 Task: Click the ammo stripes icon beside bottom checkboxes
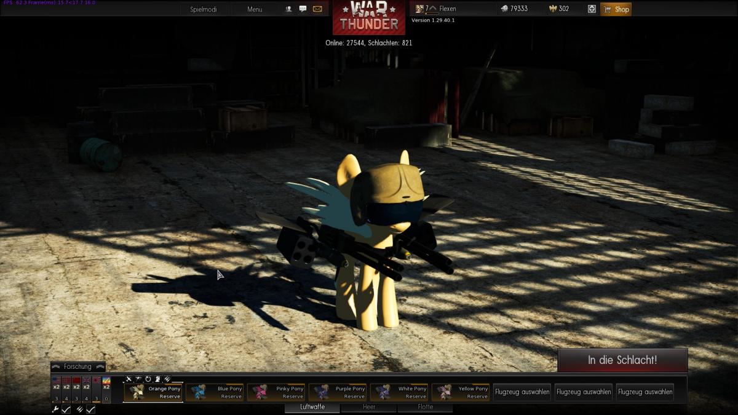point(80,409)
